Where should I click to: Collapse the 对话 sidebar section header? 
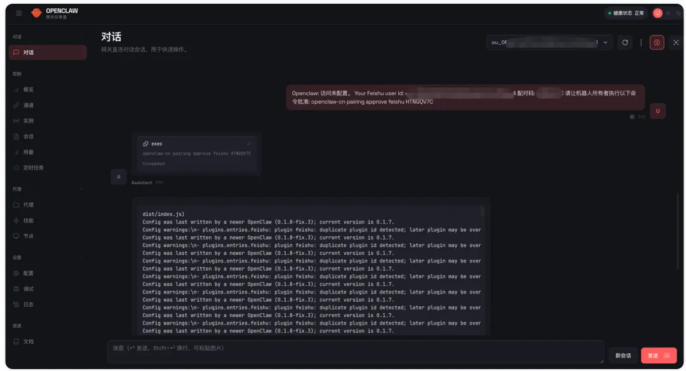coord(48,37)
